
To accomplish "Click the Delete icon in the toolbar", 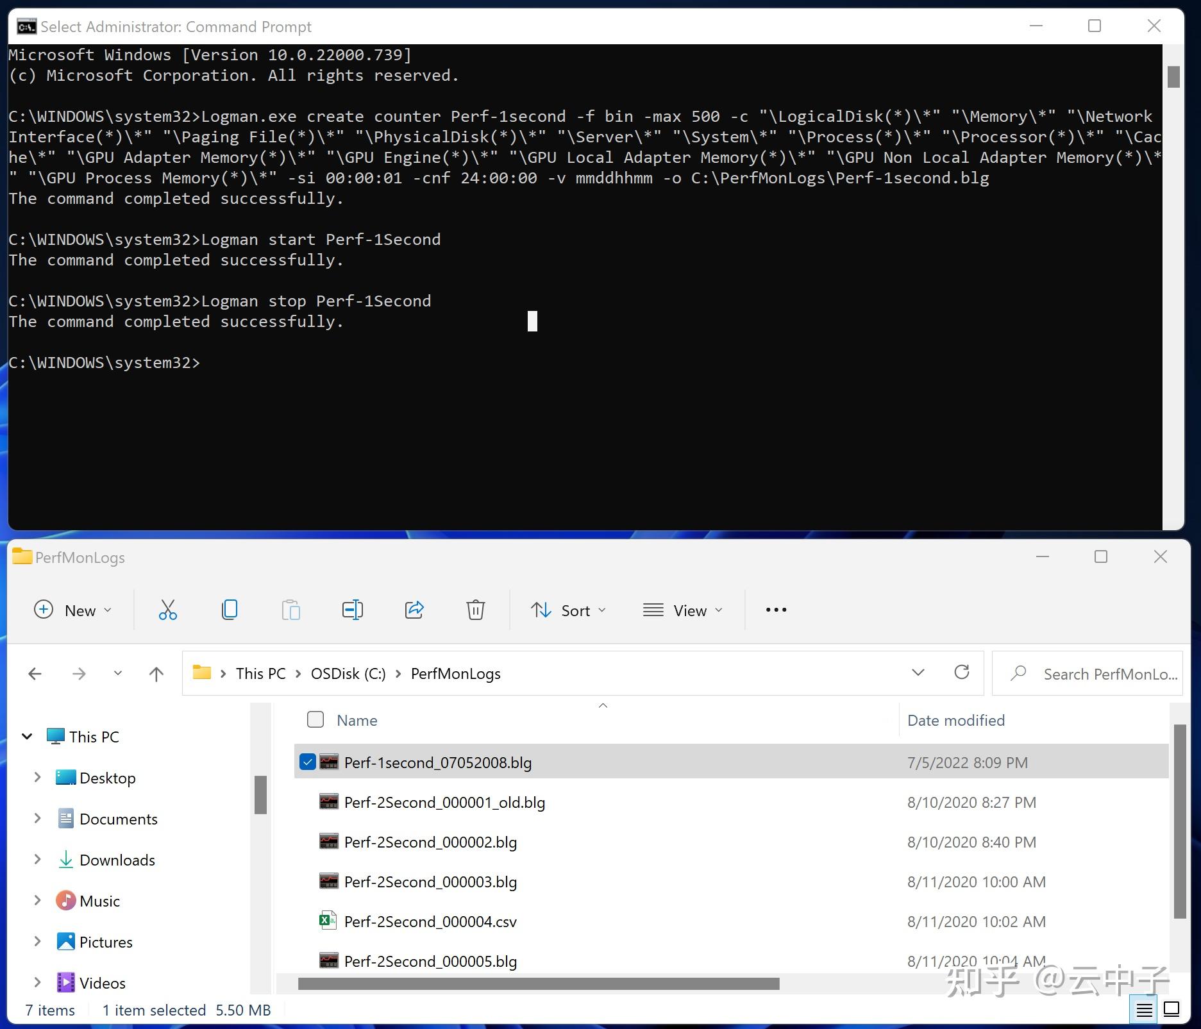I will [x=475, y=610].
